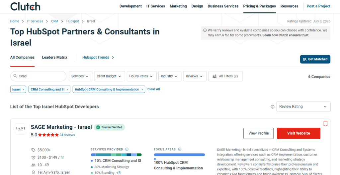Open the IT Services menu
Screen dimensions: 340x175
(x=155, y=6)
